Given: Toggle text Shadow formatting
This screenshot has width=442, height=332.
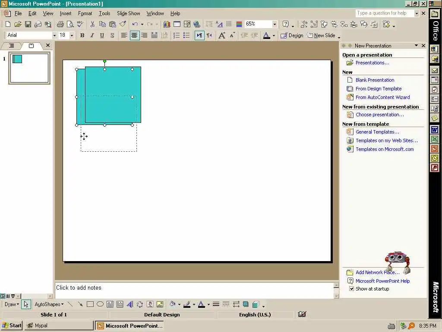Looking at the screenshot, I should pyautogui.click(x=112, y=35).
